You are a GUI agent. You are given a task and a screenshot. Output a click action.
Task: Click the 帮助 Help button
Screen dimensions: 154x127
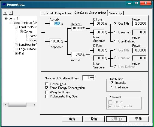click(138, 119)
